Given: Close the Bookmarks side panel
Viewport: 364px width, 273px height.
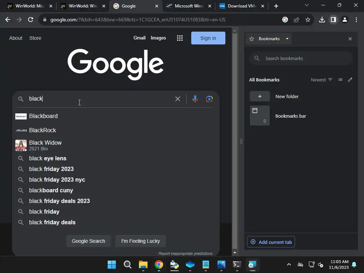Looking at the screenshot, I should tap(350, 39).
